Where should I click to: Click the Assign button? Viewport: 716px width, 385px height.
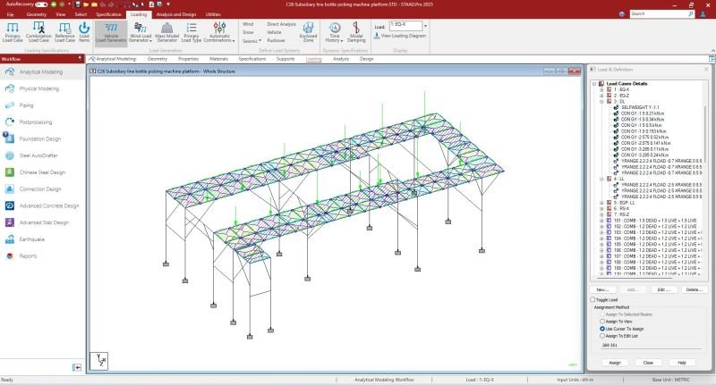pos(615,363)
